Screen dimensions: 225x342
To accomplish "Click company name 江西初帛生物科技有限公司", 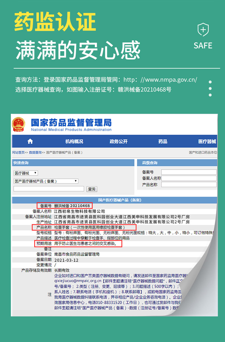I will point(79,211).
